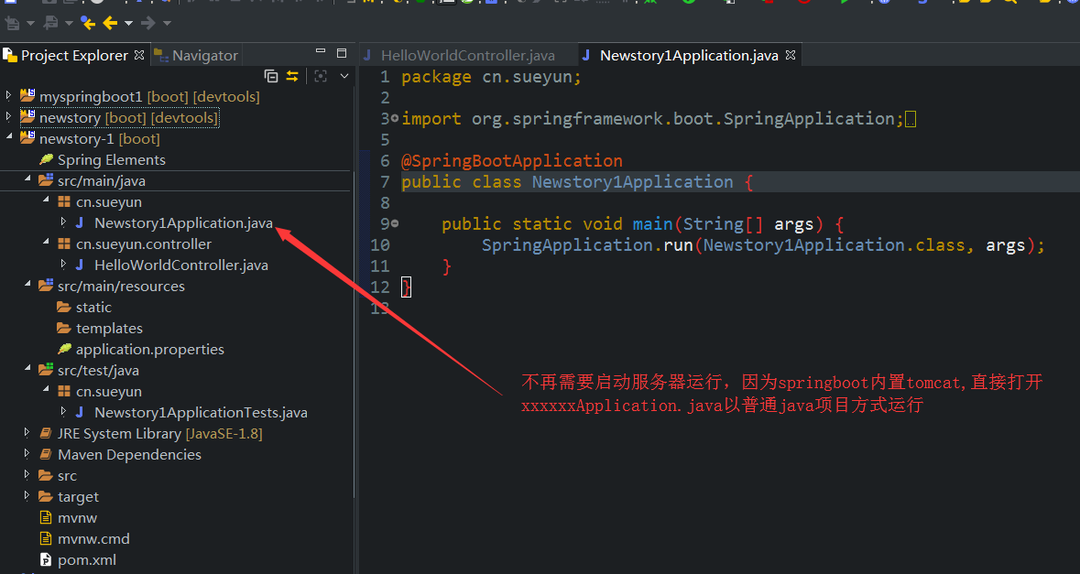Select the static folder icon
The height and width of the screenshot is (574, 1080).
pyautogui.click(x=64, y=307)
